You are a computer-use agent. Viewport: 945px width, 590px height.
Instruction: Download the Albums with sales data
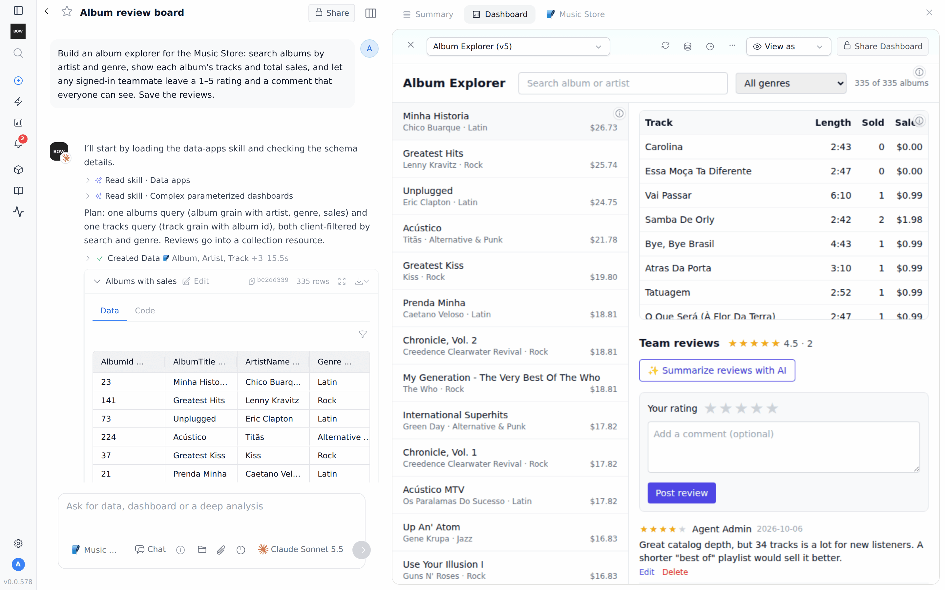click(x=362, y=281)
